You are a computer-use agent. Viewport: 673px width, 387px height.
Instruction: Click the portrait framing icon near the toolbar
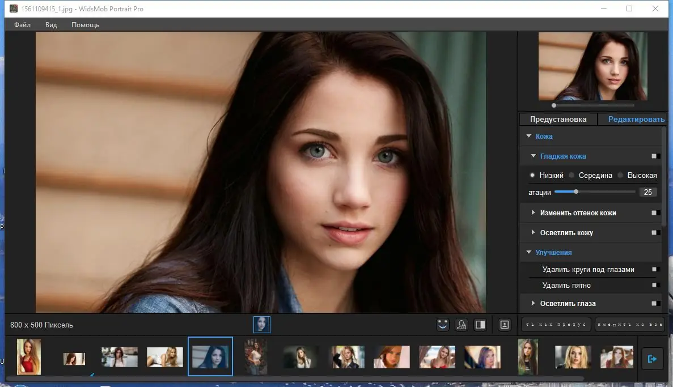(504, 324)
